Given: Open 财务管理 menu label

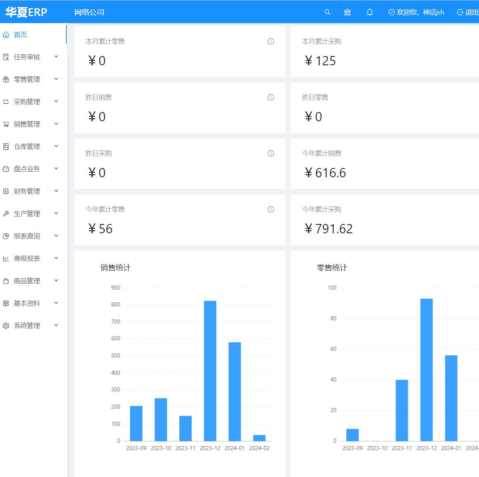Looking at the screenshot, I should [27, 191].
